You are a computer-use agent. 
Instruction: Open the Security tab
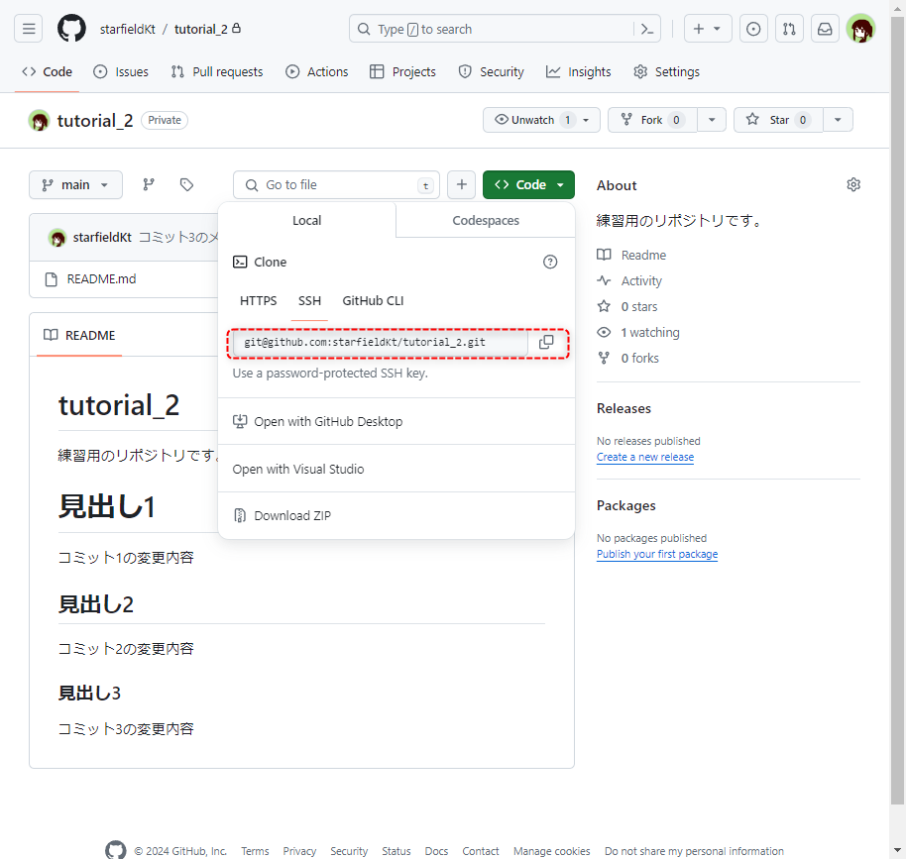[x=491, y=71]
